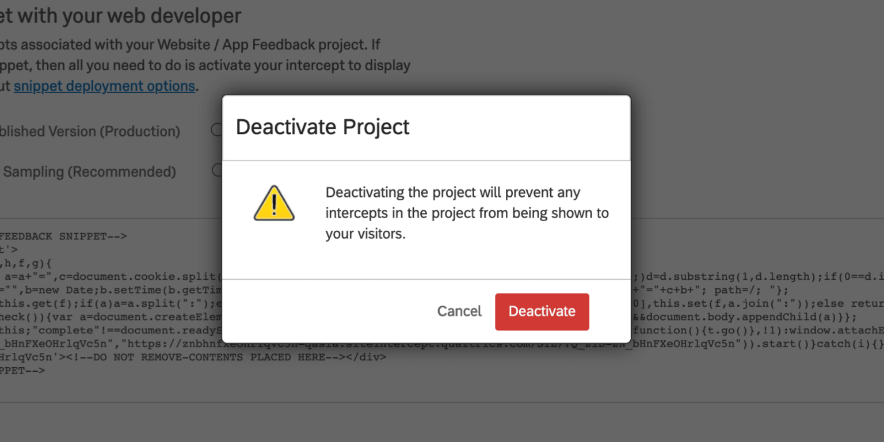
Task: Click the Published Version (Production) label
Action: click(x=90, y=131)
